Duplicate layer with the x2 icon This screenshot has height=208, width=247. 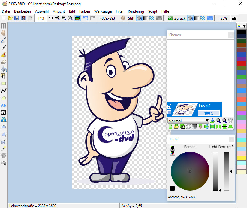[x=182, y=127]
